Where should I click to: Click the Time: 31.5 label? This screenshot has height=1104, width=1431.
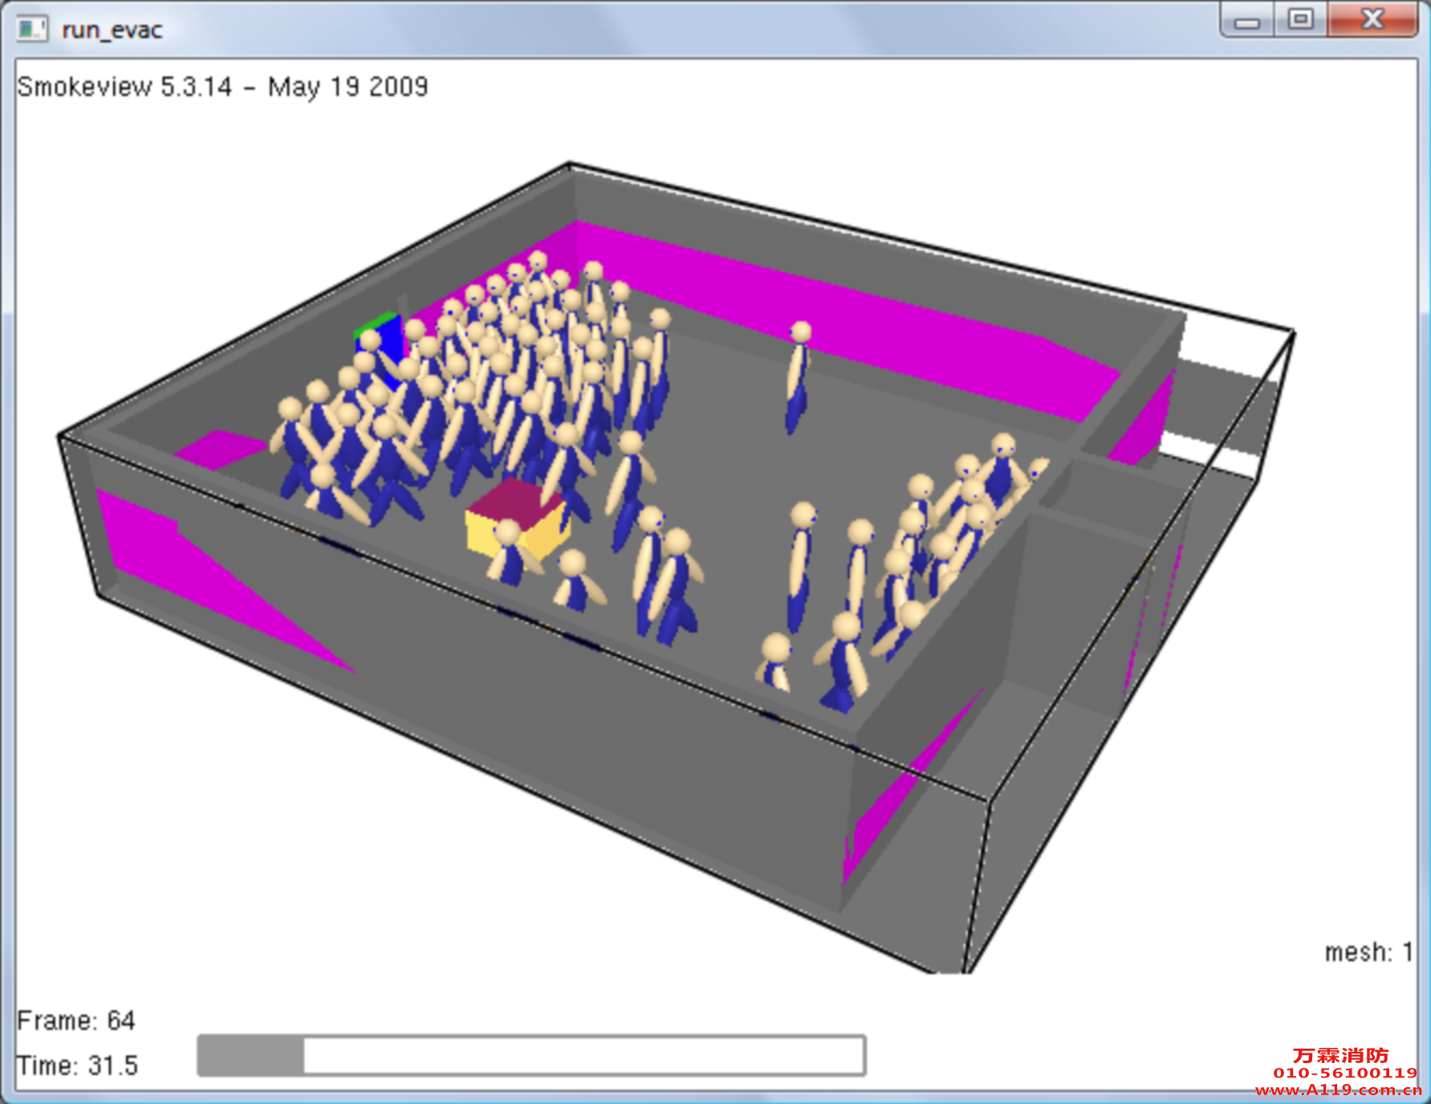[78, 1065]
